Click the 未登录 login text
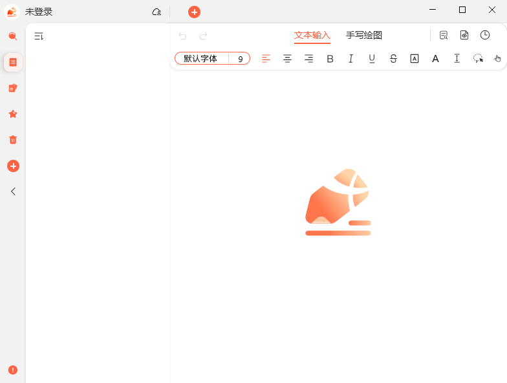Viewport: 507px width, 383px height. (39, 12)
